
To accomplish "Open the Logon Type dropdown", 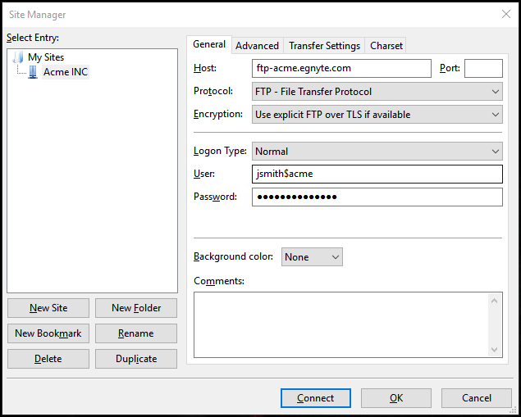I will tap(377, 151).
